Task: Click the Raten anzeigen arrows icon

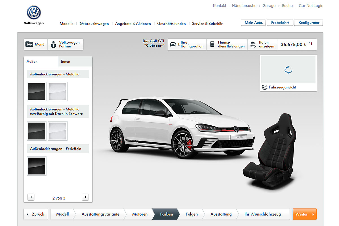Action: tap(253, 44)
